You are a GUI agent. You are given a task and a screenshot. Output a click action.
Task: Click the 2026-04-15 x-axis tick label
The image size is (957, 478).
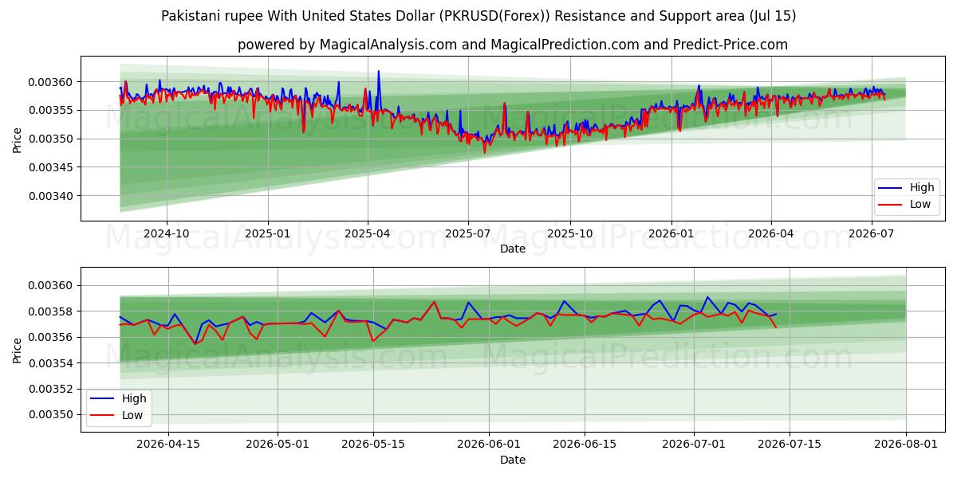pyautogui.click(x=168, y=445)
